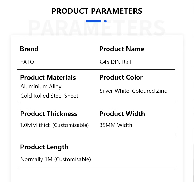Select the Product Color heading
This screenshot has height=182, width=194.
[121, 77]
